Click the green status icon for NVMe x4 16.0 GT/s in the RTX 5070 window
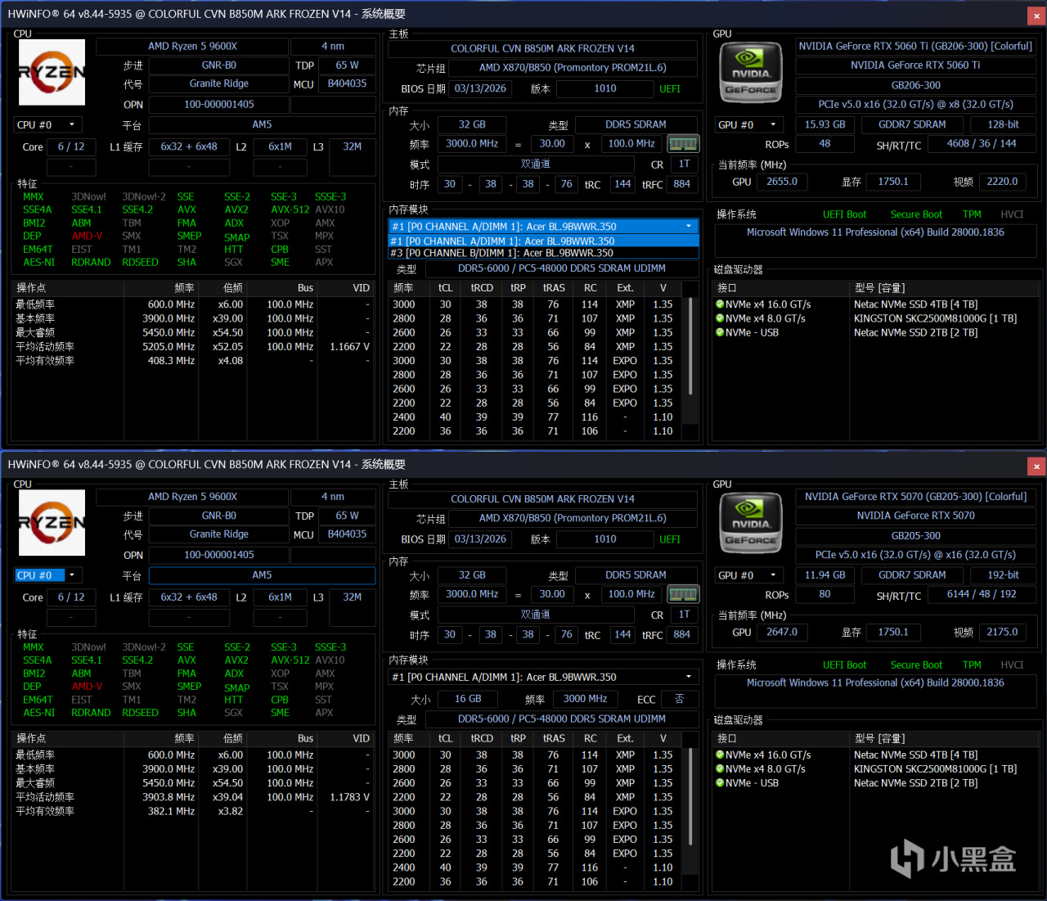 720,755
